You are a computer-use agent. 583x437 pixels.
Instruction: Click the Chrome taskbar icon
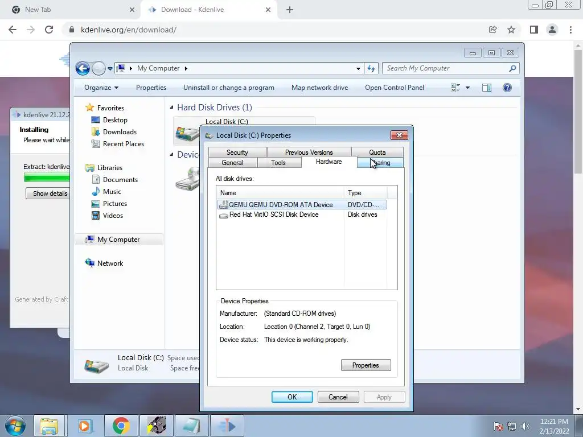[121, 426]
